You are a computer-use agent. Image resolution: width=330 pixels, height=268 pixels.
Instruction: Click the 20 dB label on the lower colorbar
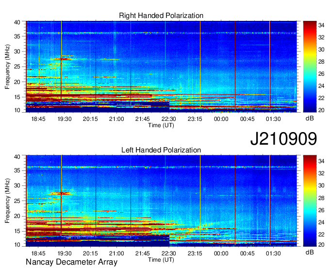[x=321, y=244]
